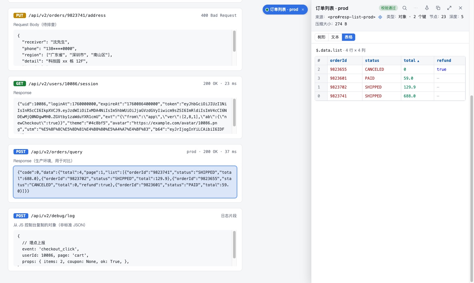Screen dimensions: 474x283
Task: Click the path /api/v2/orders/9823741/address
Action: (x=67, y=15)
